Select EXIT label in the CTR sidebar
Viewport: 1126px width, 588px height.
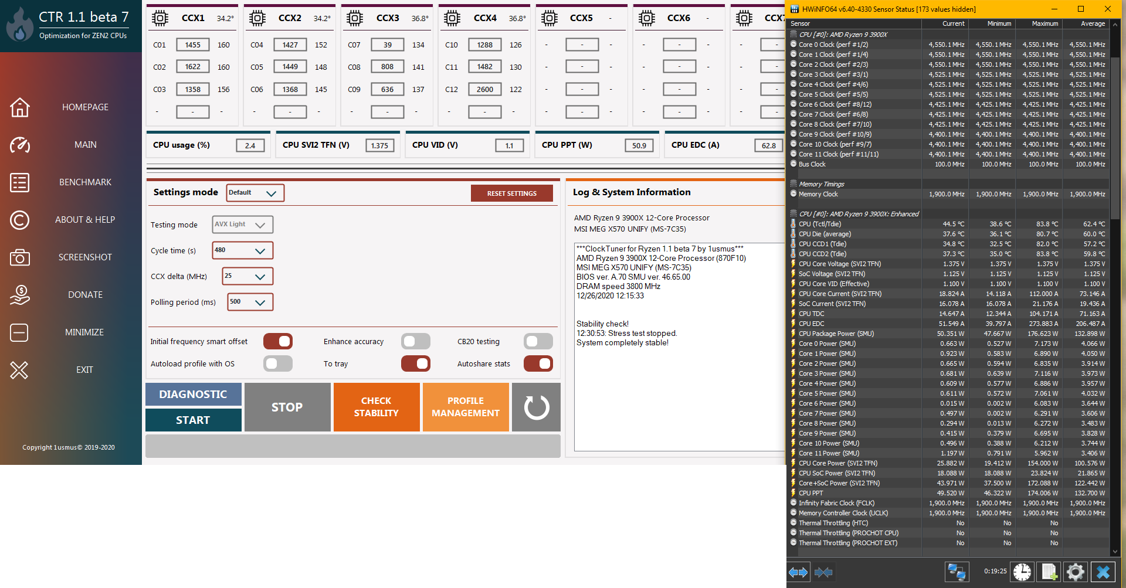84,370
